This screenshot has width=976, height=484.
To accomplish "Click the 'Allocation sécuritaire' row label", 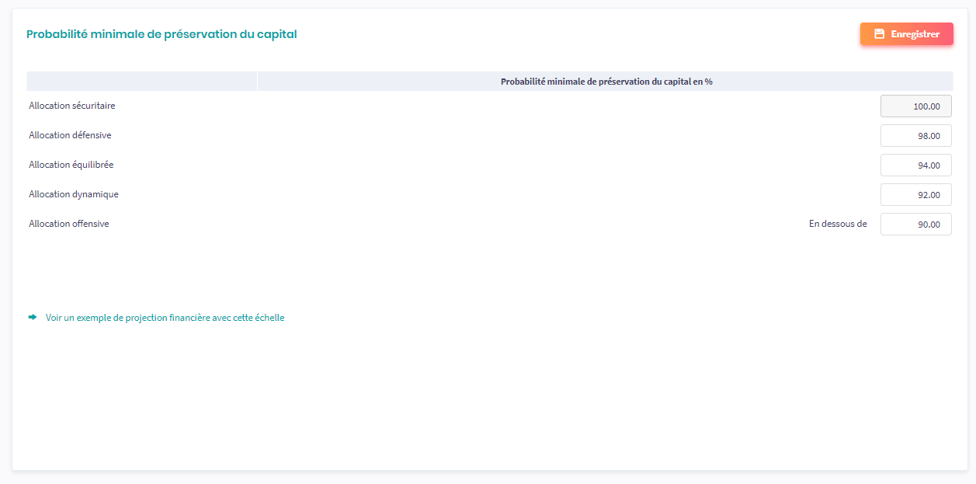I will click(x=72, y=106).
